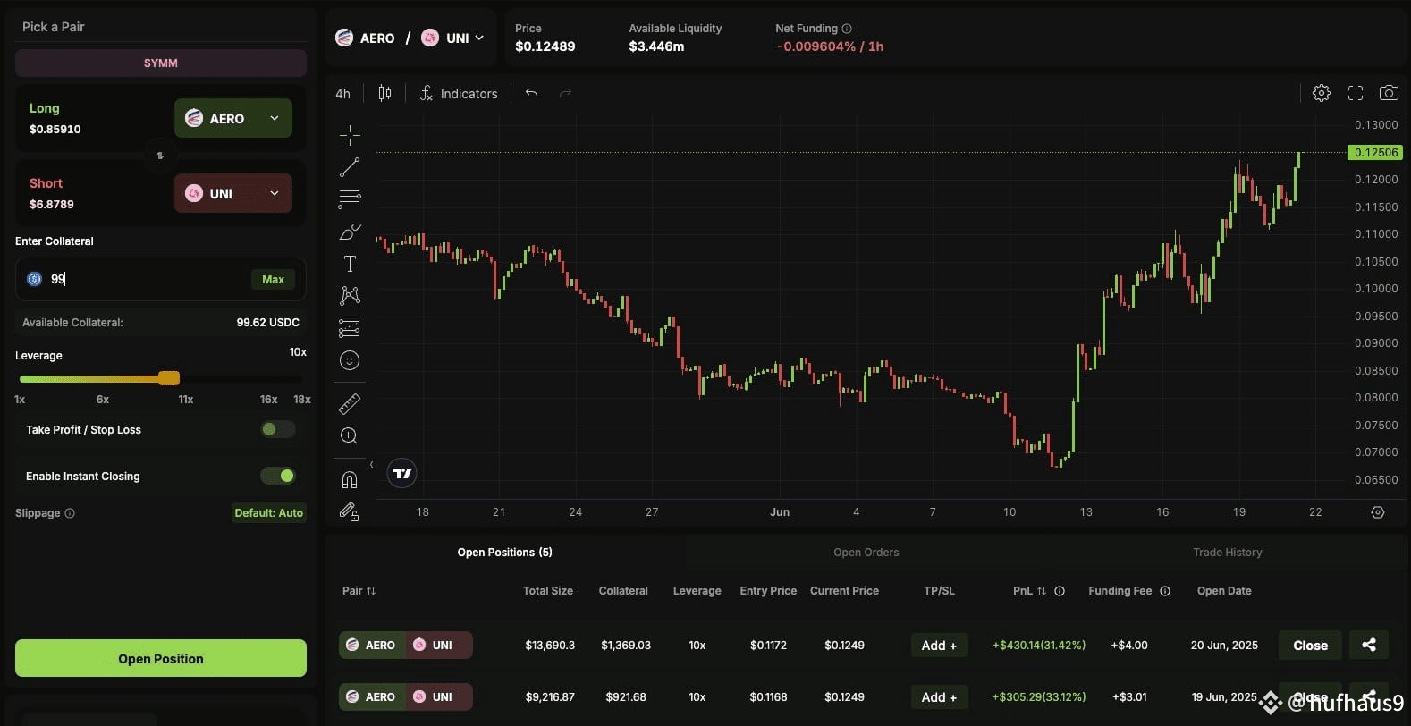Select the crosshair cursor tool
The width and height of the screenshot is (1411, 726).
pos(350,135)
